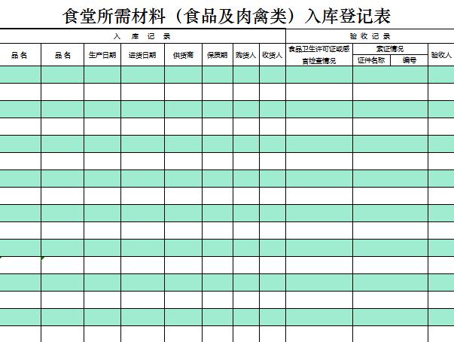Screen dimensions: 454x342
Task: Click the leftmost 品名 column header
Action: (20, 55)
